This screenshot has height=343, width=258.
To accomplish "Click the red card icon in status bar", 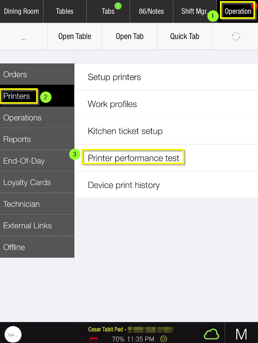I will coord(94,339).
